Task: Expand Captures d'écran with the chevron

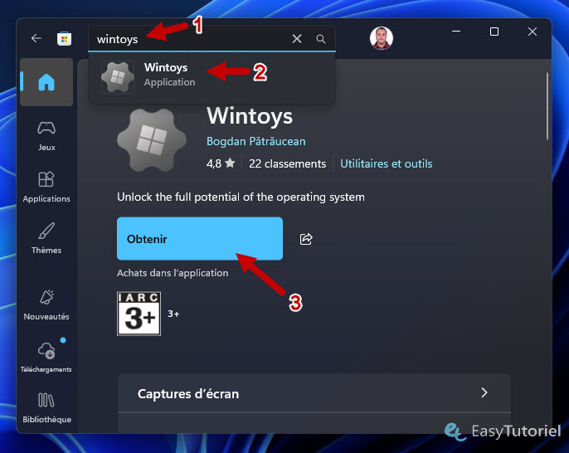Action: 484,392
